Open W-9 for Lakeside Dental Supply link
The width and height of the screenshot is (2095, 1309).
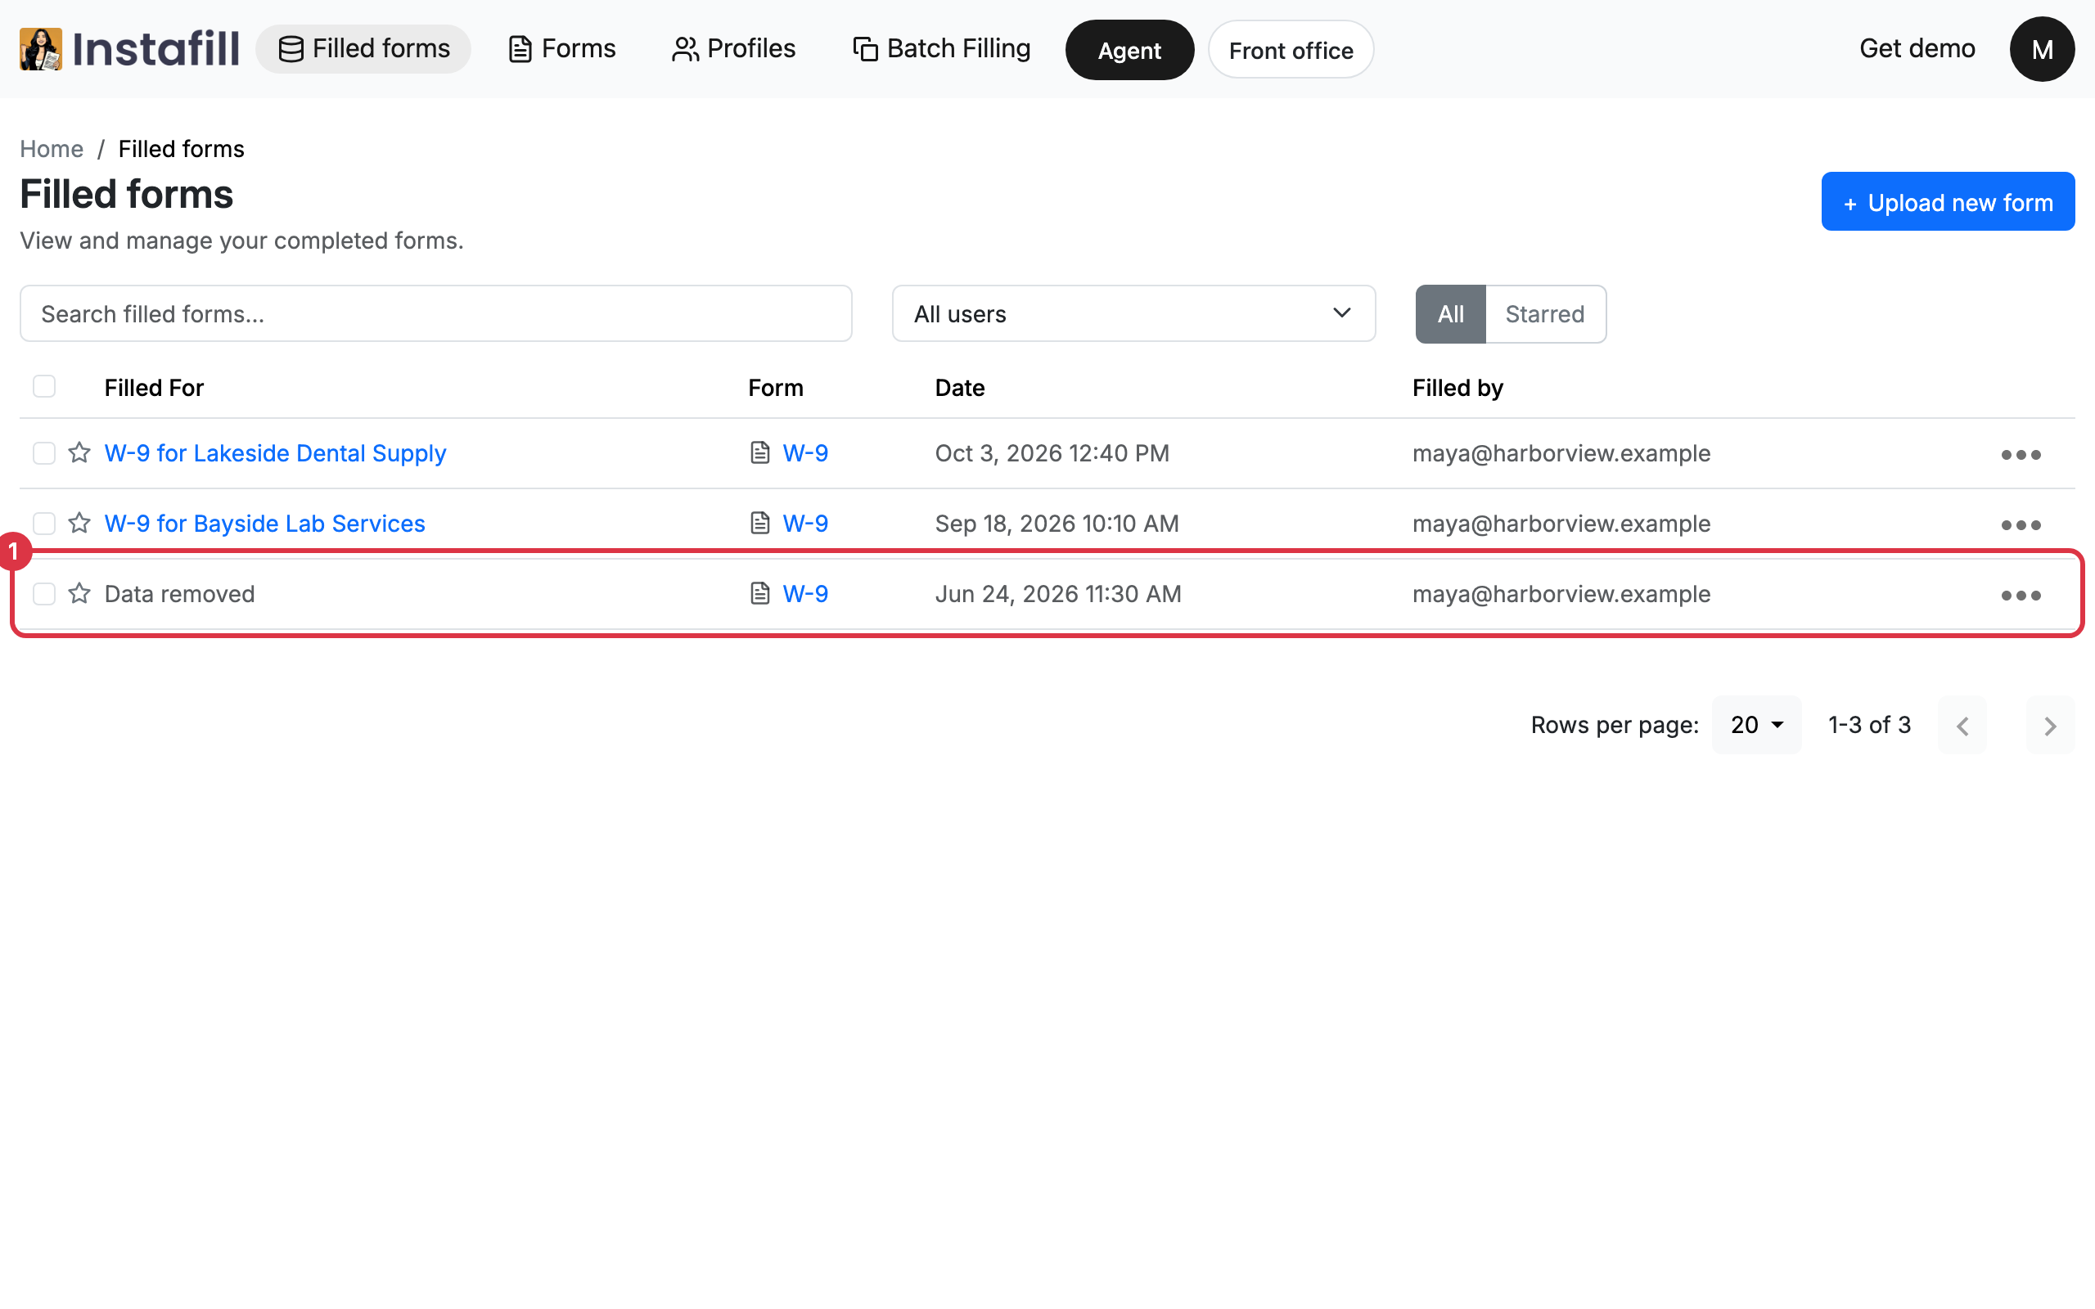click(275, 452)
